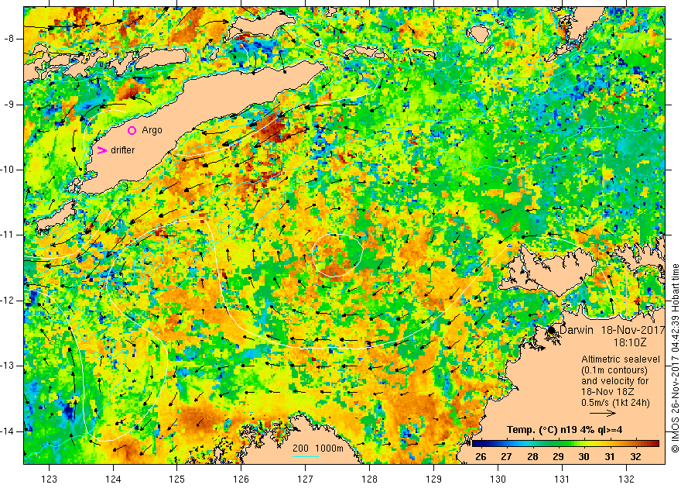Click the '(0.1m contours)' caption line

[614, 370]
